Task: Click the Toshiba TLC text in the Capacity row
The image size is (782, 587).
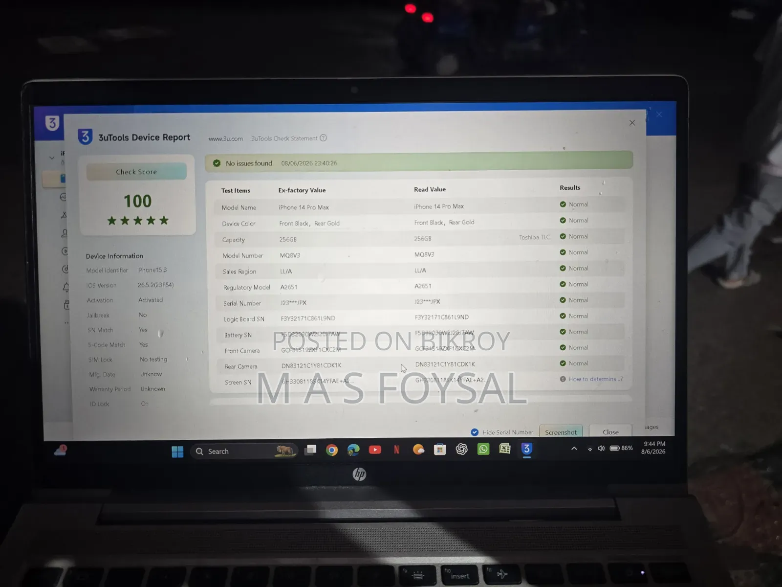Action: (535, 237)
